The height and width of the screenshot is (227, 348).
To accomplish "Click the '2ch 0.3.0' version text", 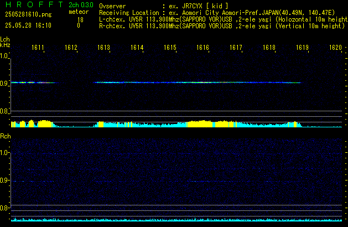I will [81, 5].
